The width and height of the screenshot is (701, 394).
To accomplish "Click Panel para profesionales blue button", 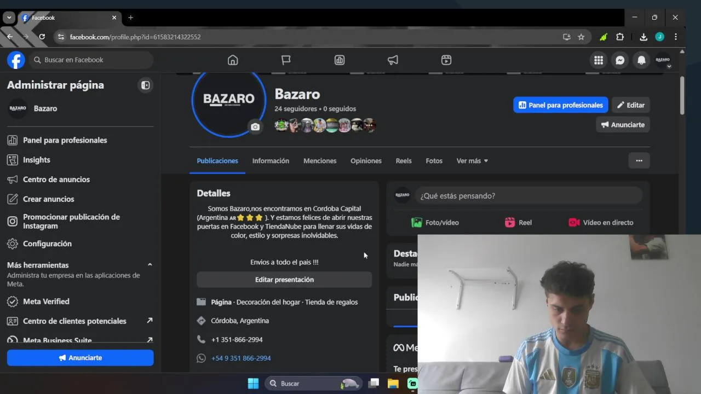I will click(x=561, y=105).
